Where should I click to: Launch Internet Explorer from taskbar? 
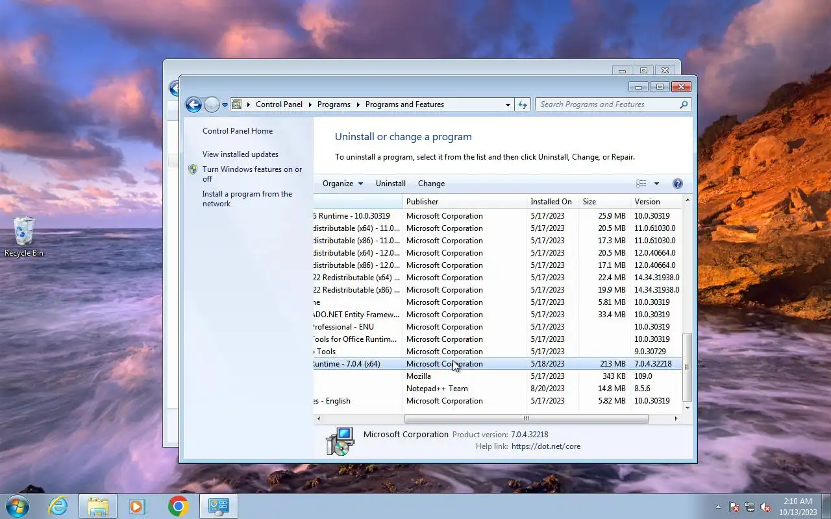click(58, 506)
